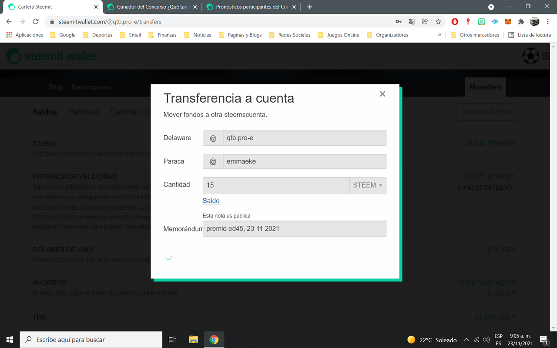The image size is (557, 348).
Task: Focus the Cantidad amount field
Action: [x=276, y=185]
